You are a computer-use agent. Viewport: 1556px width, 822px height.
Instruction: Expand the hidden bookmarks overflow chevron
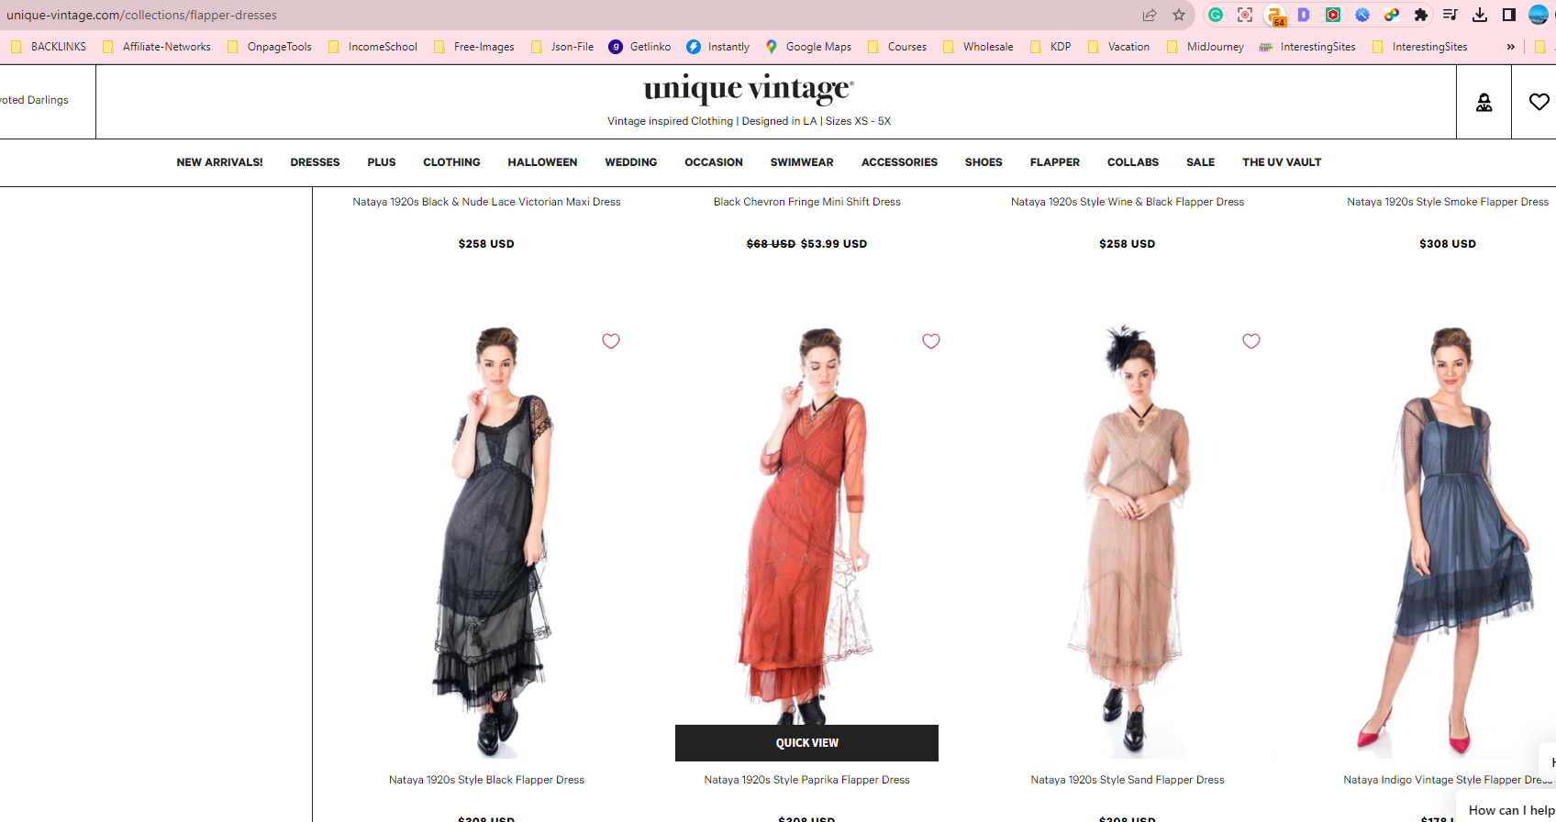(1510, 47)
